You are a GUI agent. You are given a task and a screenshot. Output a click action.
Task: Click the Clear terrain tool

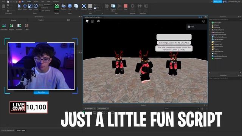coord(26,27)
